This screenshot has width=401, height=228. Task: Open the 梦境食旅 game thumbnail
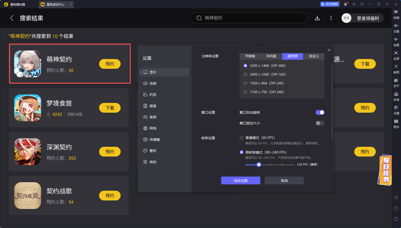tap(28, 108)
